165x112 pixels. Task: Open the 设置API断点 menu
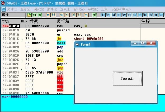[121, 9]
